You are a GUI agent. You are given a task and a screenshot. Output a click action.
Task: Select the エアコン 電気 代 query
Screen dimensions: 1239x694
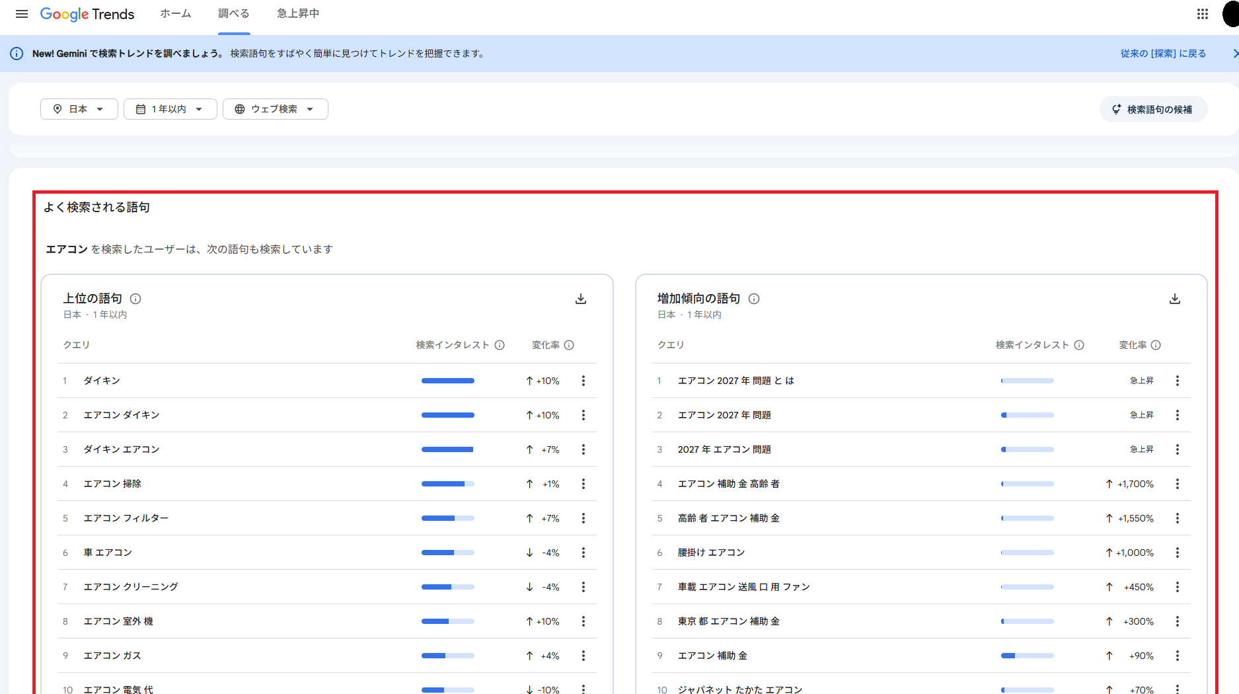(x=118, y=689)
